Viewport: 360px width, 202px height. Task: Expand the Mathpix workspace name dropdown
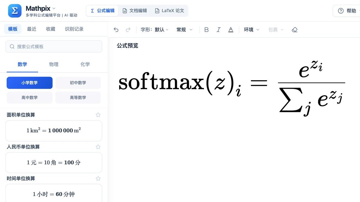point(54,8)
